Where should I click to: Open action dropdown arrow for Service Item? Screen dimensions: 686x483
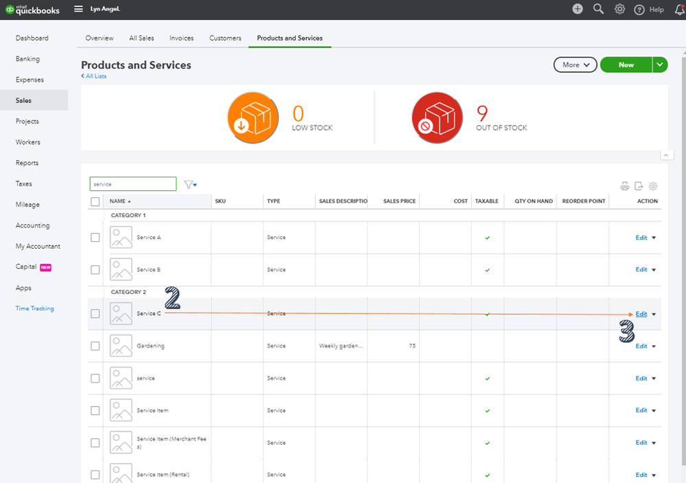click(x=654, y=411)
